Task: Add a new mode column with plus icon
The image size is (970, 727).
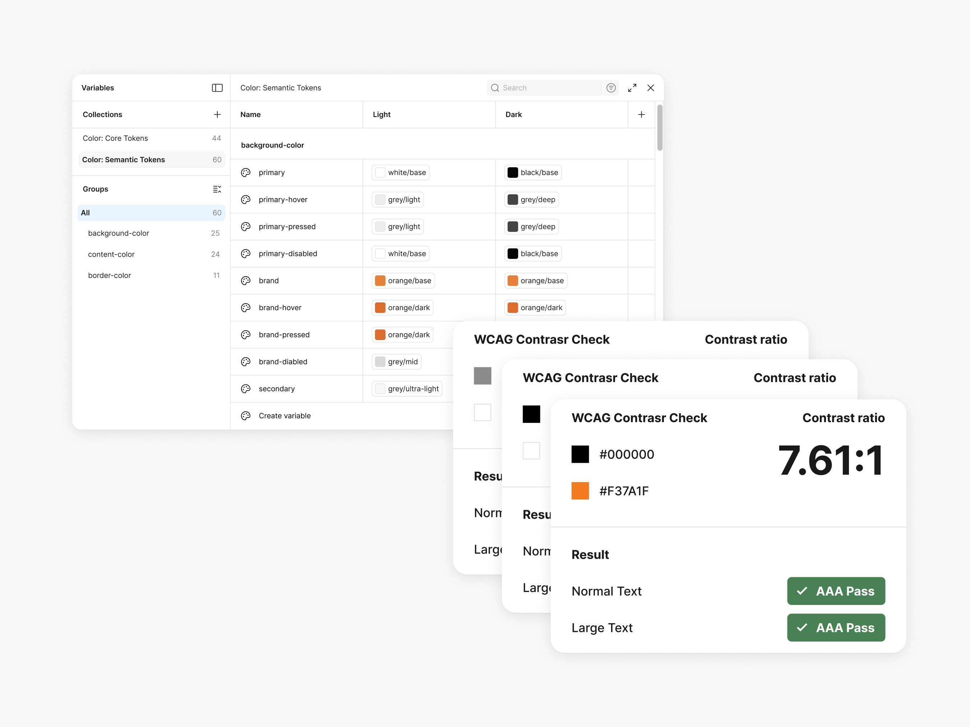Action: point(641,115)
